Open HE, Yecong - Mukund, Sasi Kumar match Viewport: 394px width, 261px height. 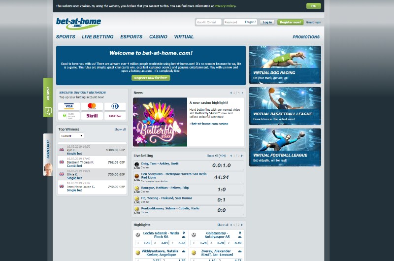coord(189,200)
